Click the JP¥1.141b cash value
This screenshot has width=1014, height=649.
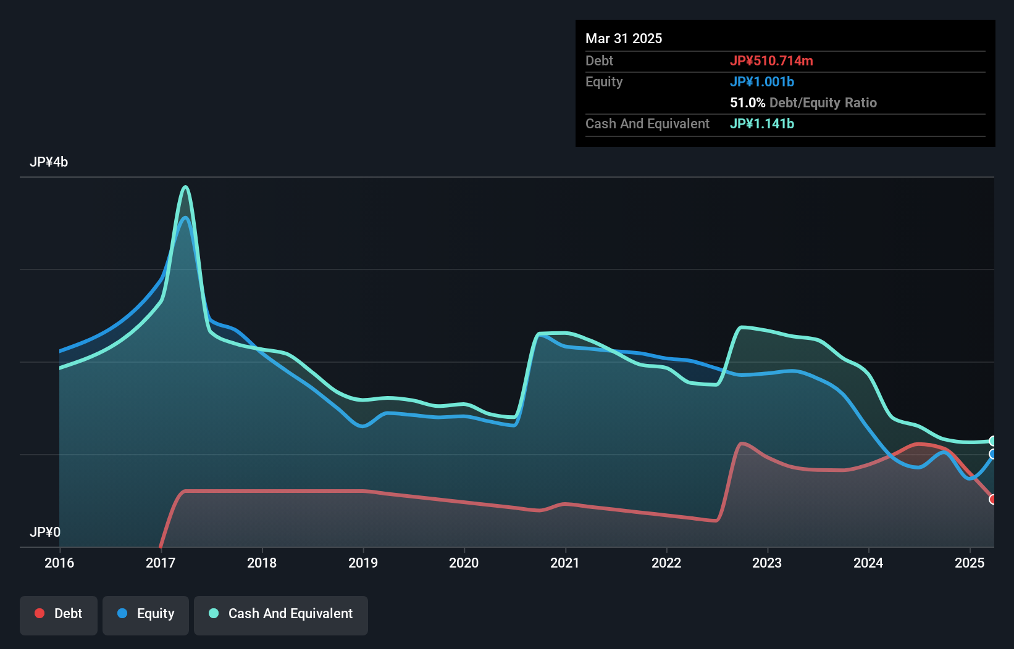(762, 123)
